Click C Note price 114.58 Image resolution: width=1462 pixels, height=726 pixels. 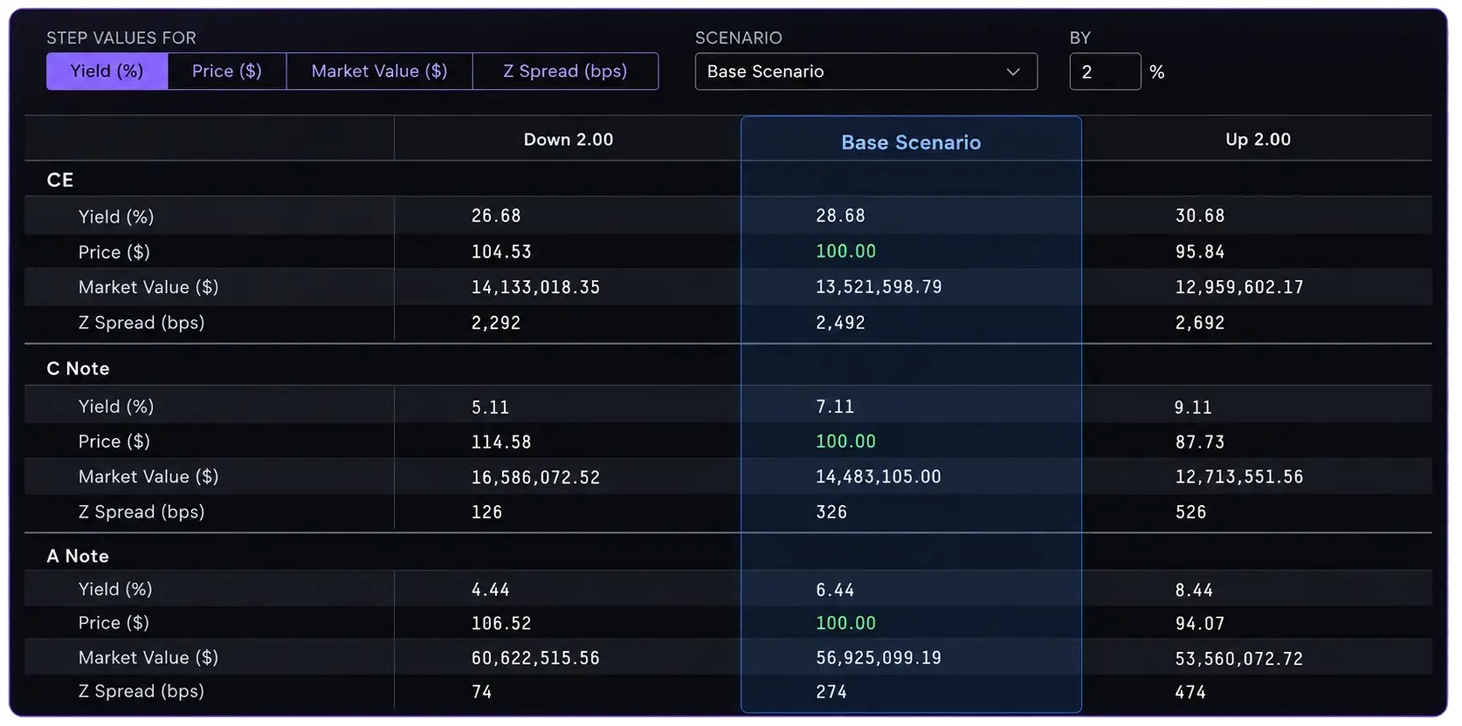[501, 442]
